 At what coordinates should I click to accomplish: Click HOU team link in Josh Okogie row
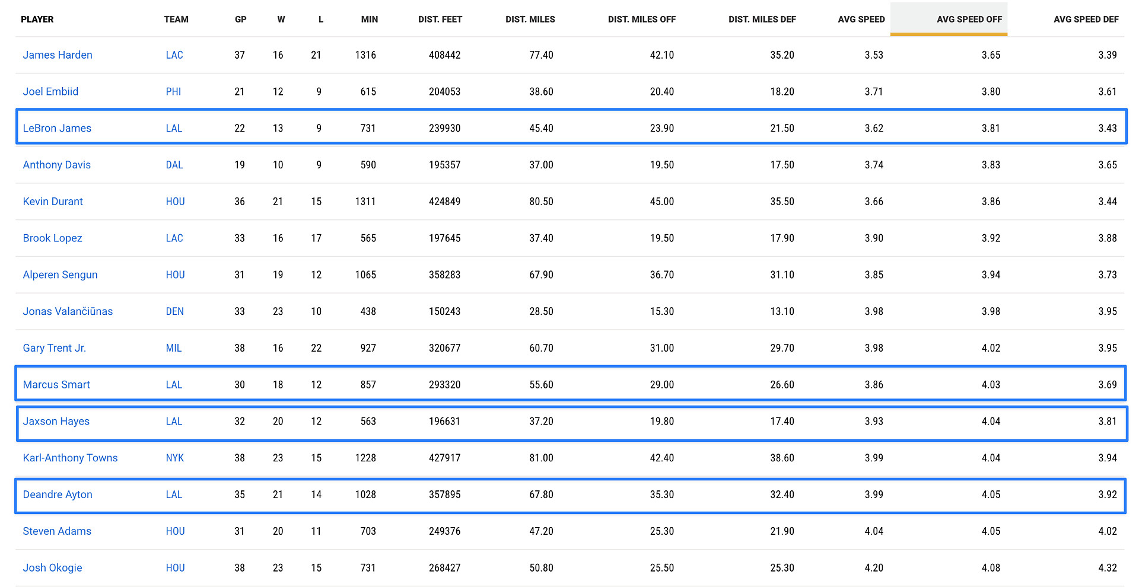click(x=175, y=568)
